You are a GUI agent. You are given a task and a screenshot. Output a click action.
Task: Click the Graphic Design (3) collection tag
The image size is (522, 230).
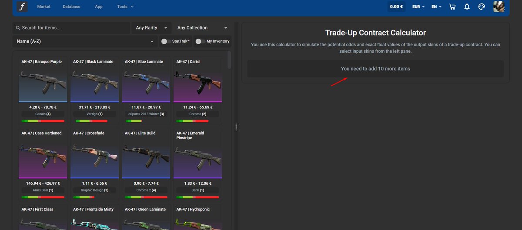pyautogui.click(x=94, y=190)
